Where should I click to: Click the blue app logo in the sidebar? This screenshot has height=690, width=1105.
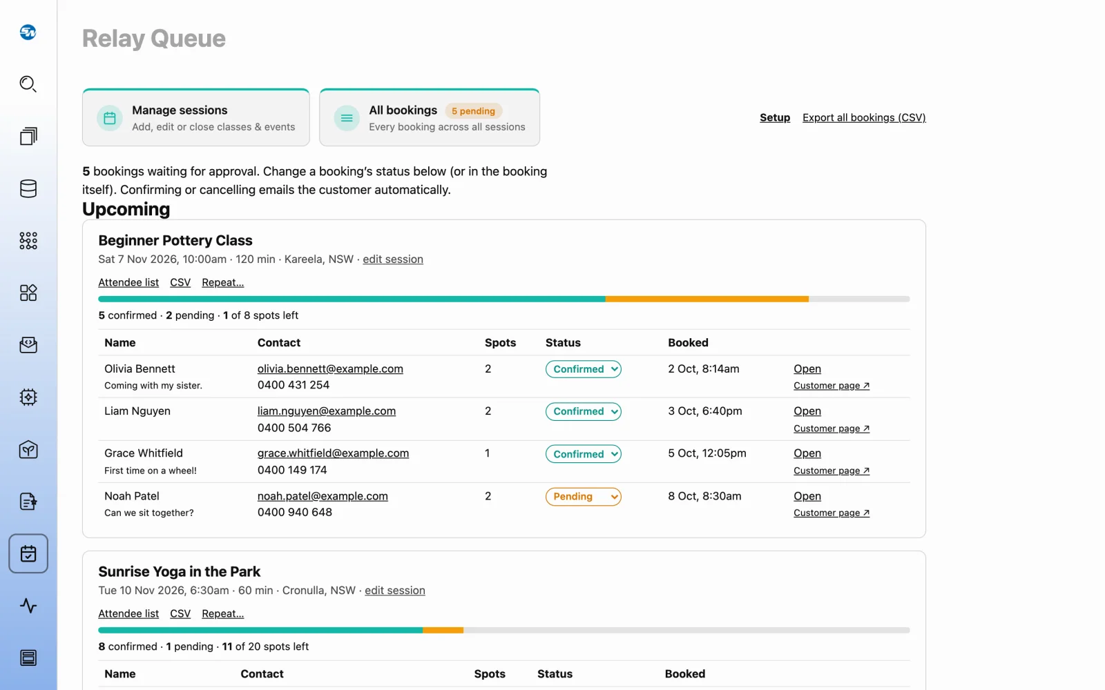28,32
